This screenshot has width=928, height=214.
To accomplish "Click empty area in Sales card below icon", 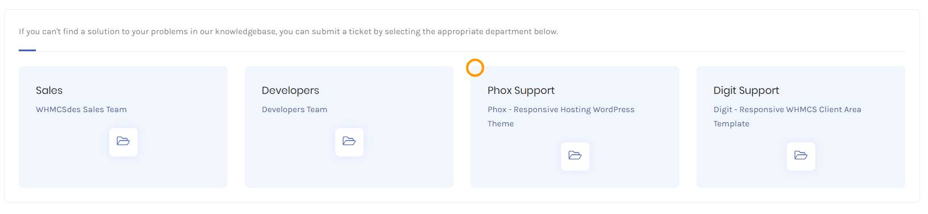I will pyautogui.click(x=123, y=172).
